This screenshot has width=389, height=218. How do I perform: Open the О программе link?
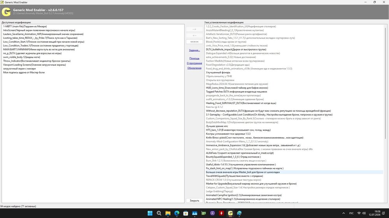194,63
